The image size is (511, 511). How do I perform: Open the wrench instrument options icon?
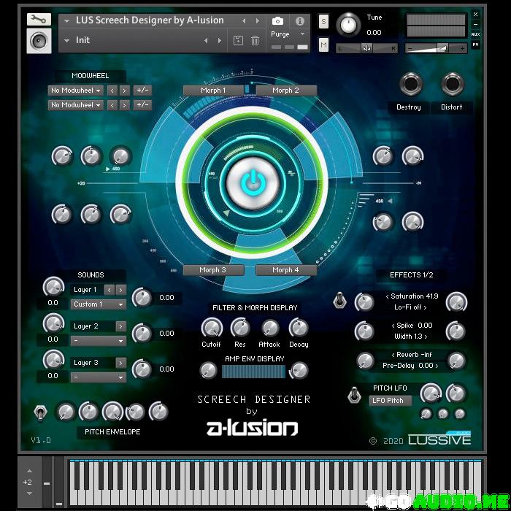[x=39, y=20]
